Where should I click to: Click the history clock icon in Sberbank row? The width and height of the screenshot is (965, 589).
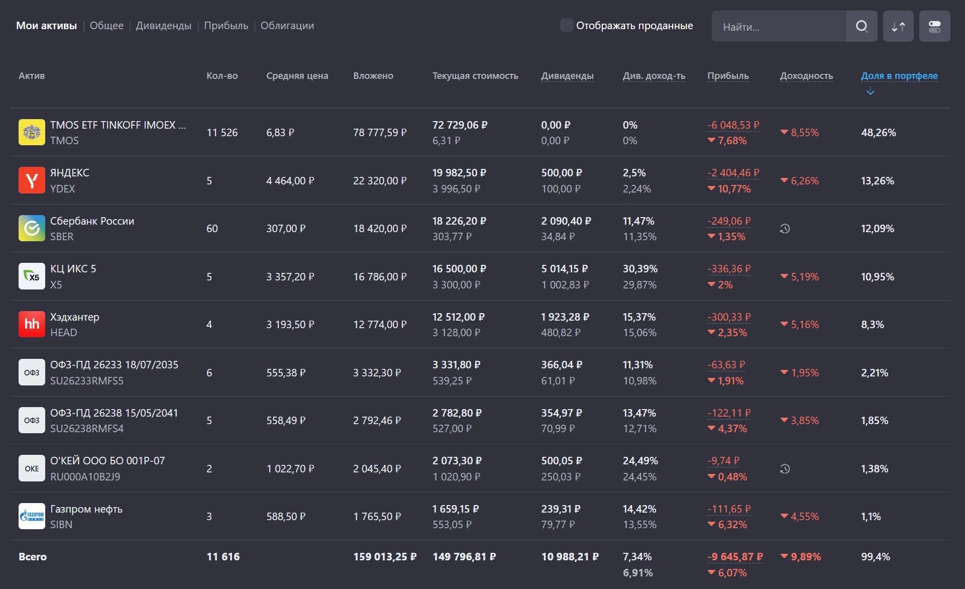(x=785, y=229)
